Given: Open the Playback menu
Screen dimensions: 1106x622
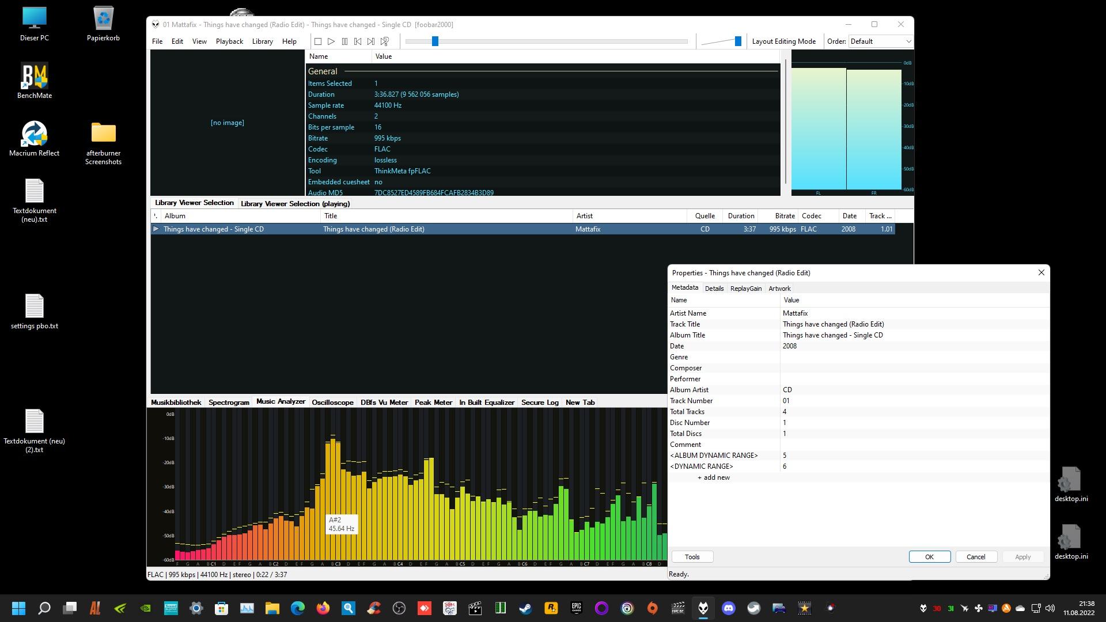Looking at the screenshot, I should pyautogui.click(x=229, y=41).
